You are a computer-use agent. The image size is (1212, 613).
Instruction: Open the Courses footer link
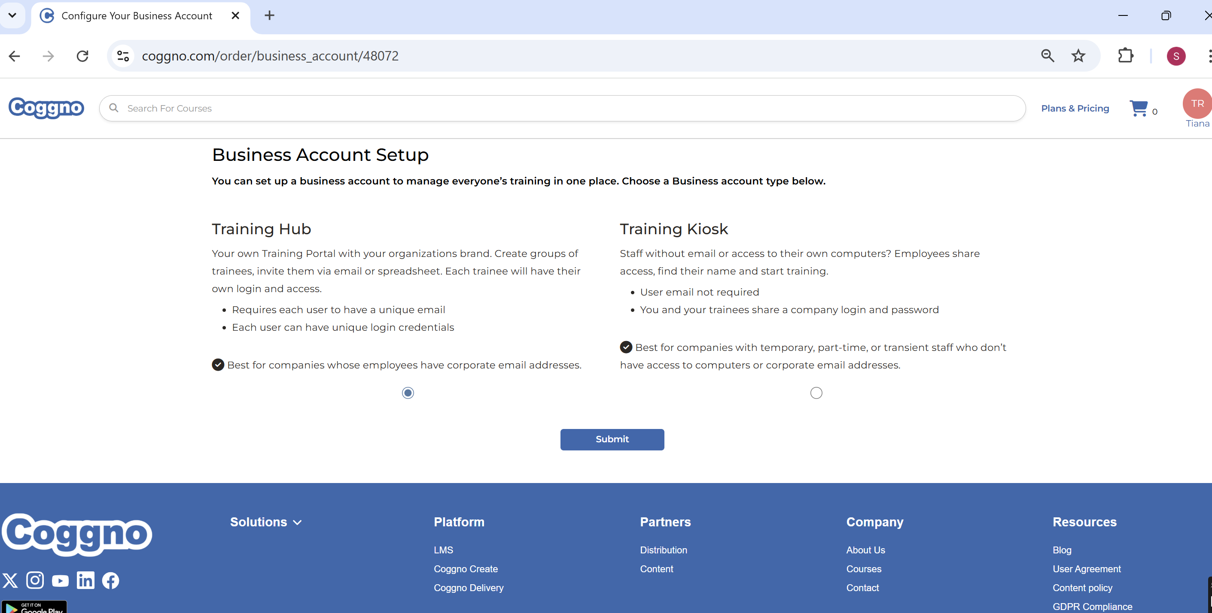(x=864, y=569)
